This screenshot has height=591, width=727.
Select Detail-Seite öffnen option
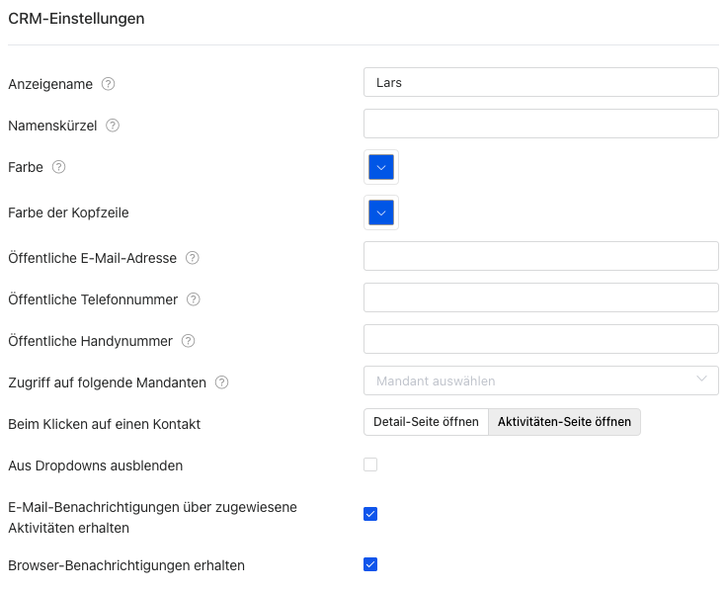(x=426, y=422)
